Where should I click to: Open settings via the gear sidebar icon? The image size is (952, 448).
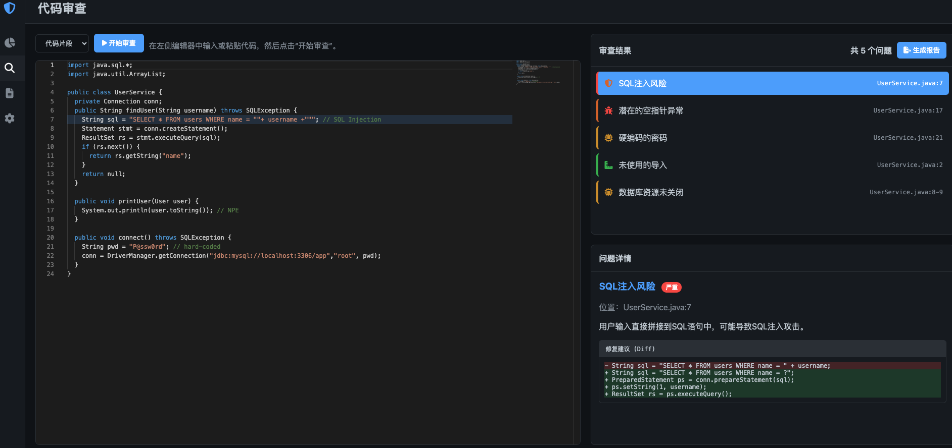[x=10, y=119]
